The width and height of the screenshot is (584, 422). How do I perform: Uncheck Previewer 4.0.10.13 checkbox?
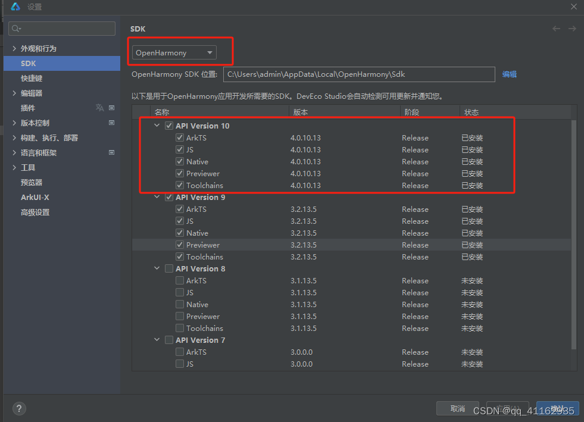(x=180, y=173)
